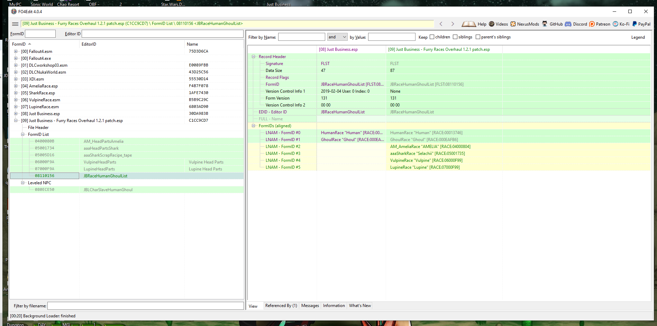This screenshot has height=326, width=657.
Task: Toggle the siblings checkbox
Action: click(x=455, y=37)
